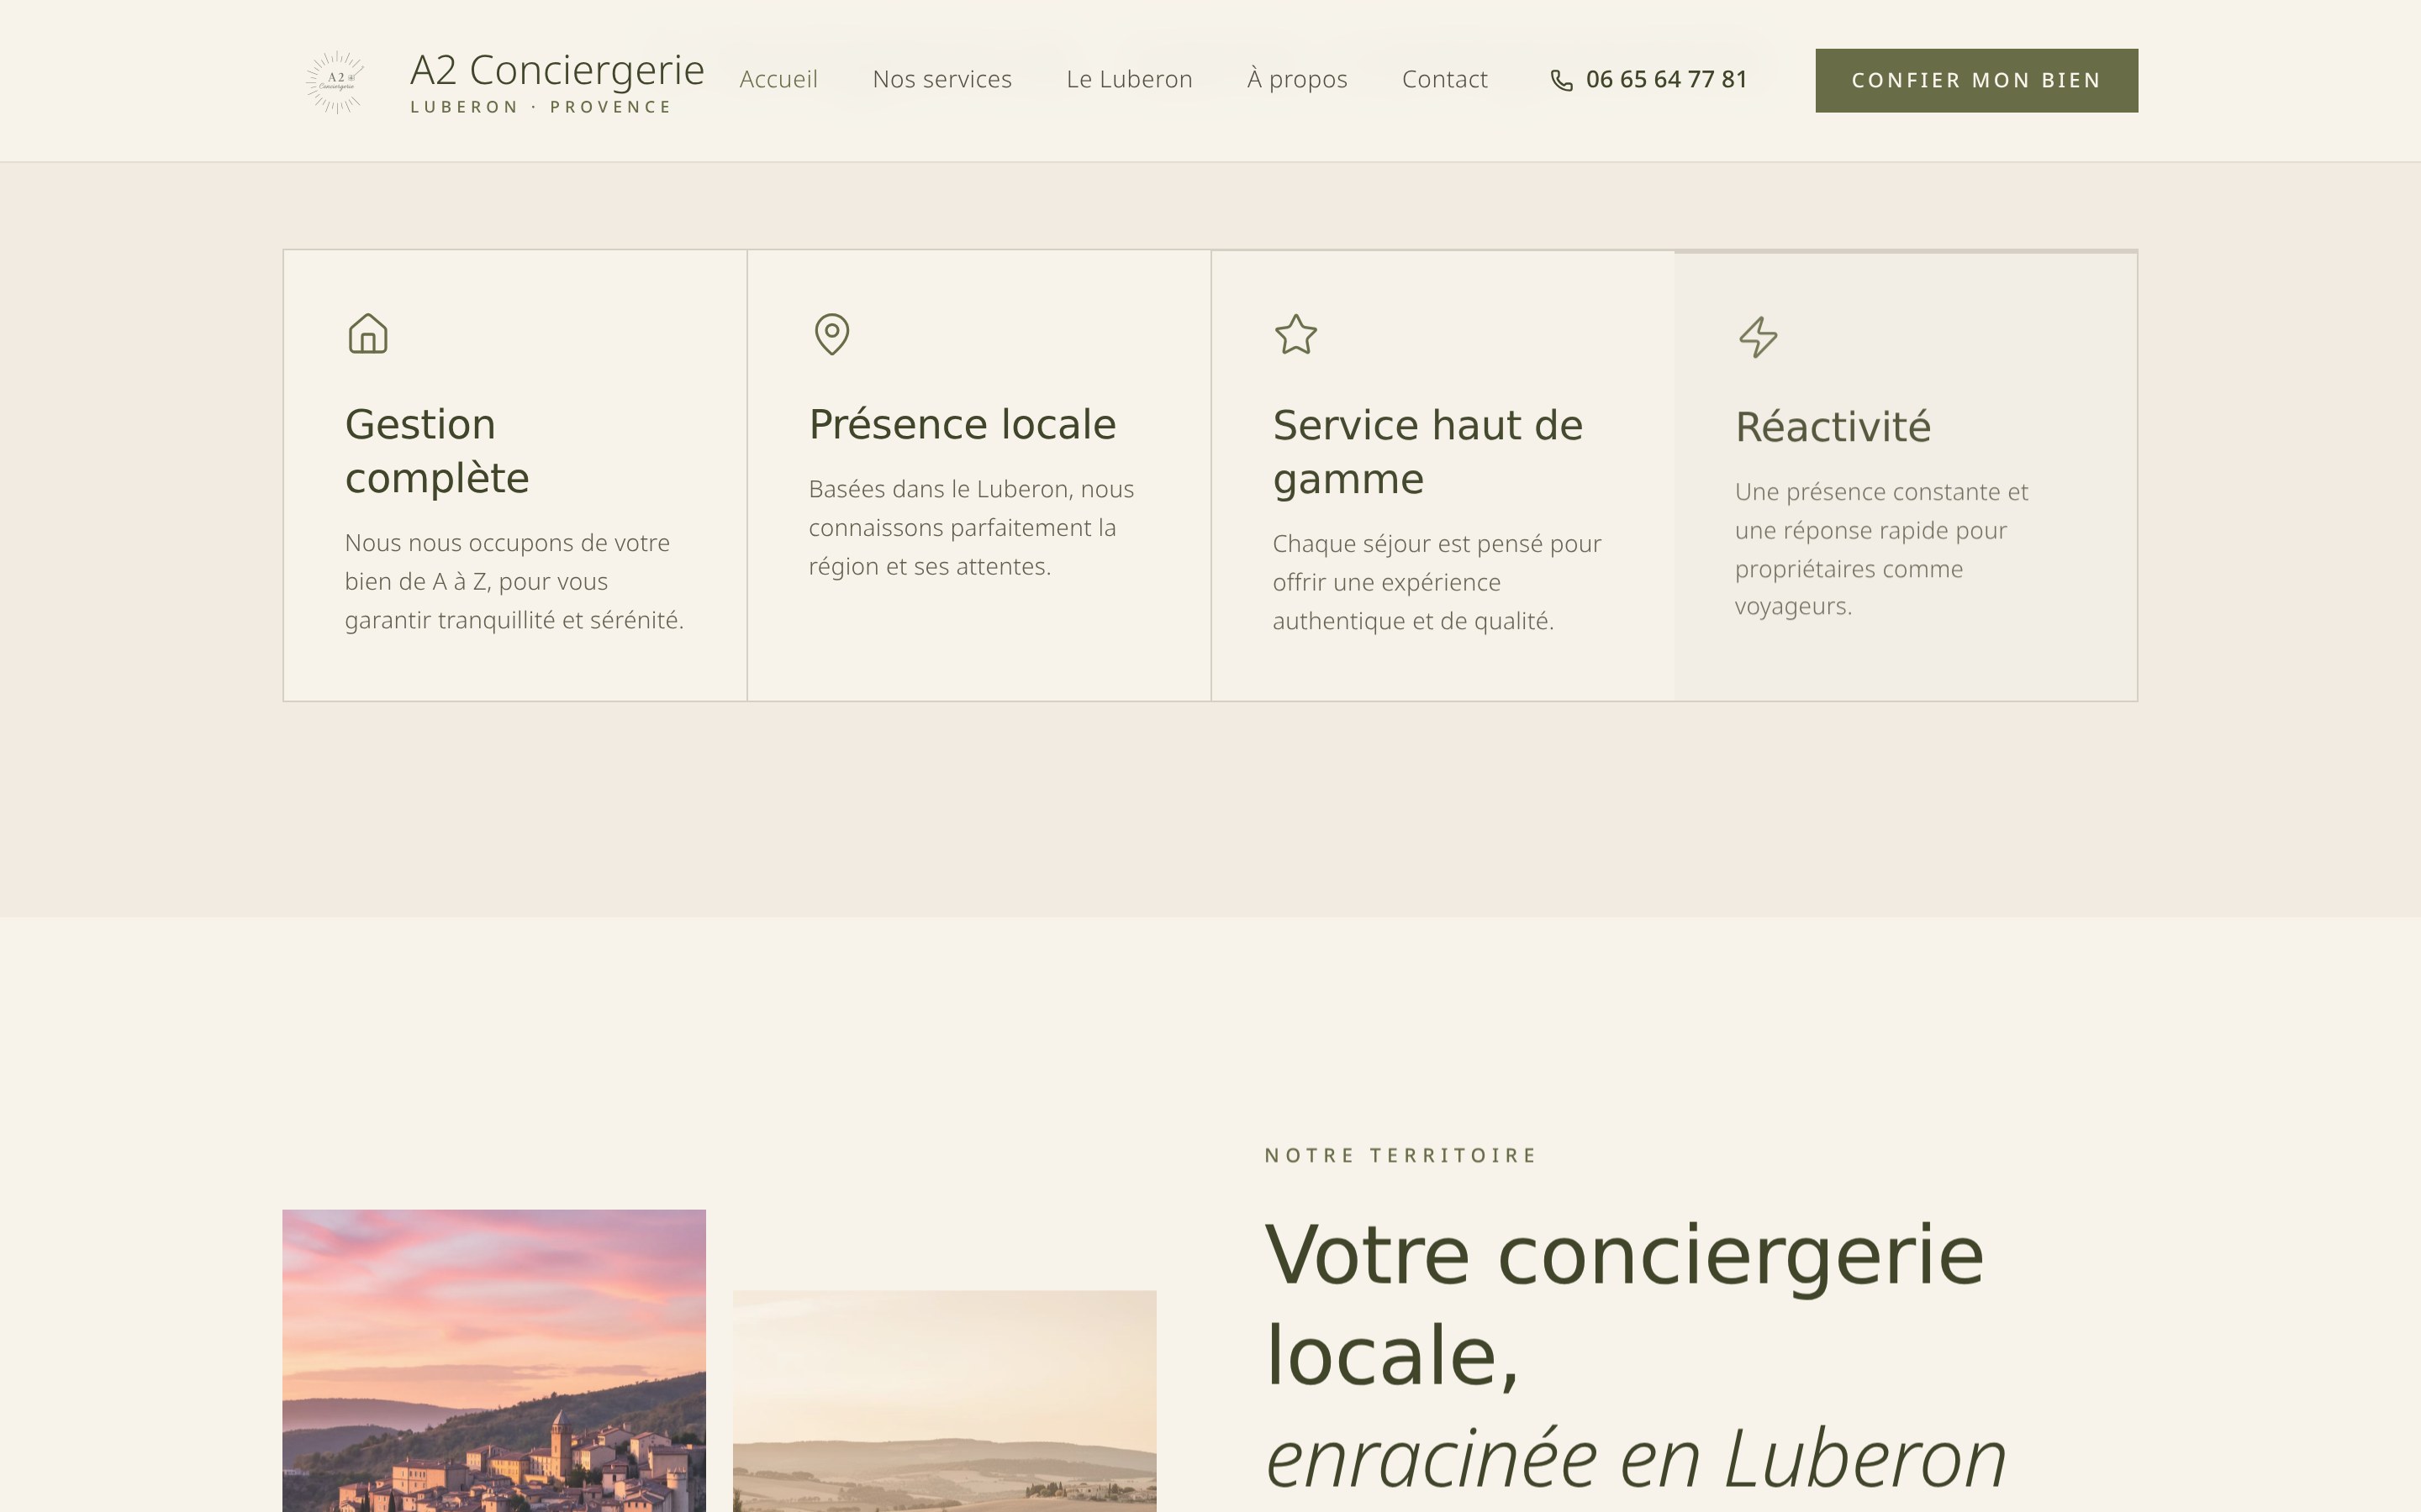Click the lightning bolt icon above Réactivité
Image resolution: width=2421 pixels, height=1512 pixels.
click(x=1758, y=337)
